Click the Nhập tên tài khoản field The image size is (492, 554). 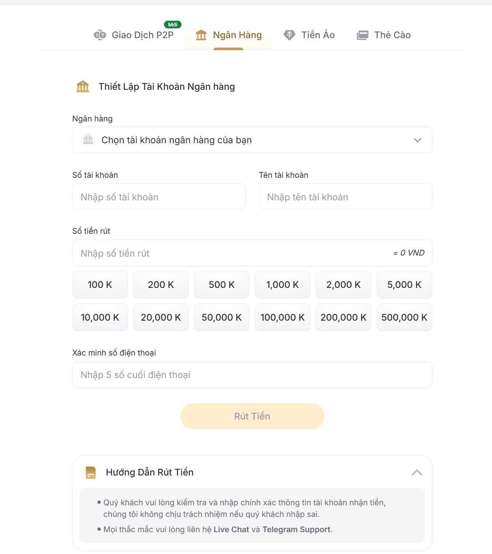[345, 197]
